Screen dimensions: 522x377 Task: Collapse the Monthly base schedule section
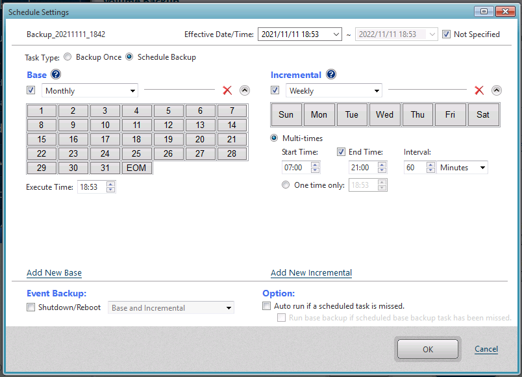[245, 91]
